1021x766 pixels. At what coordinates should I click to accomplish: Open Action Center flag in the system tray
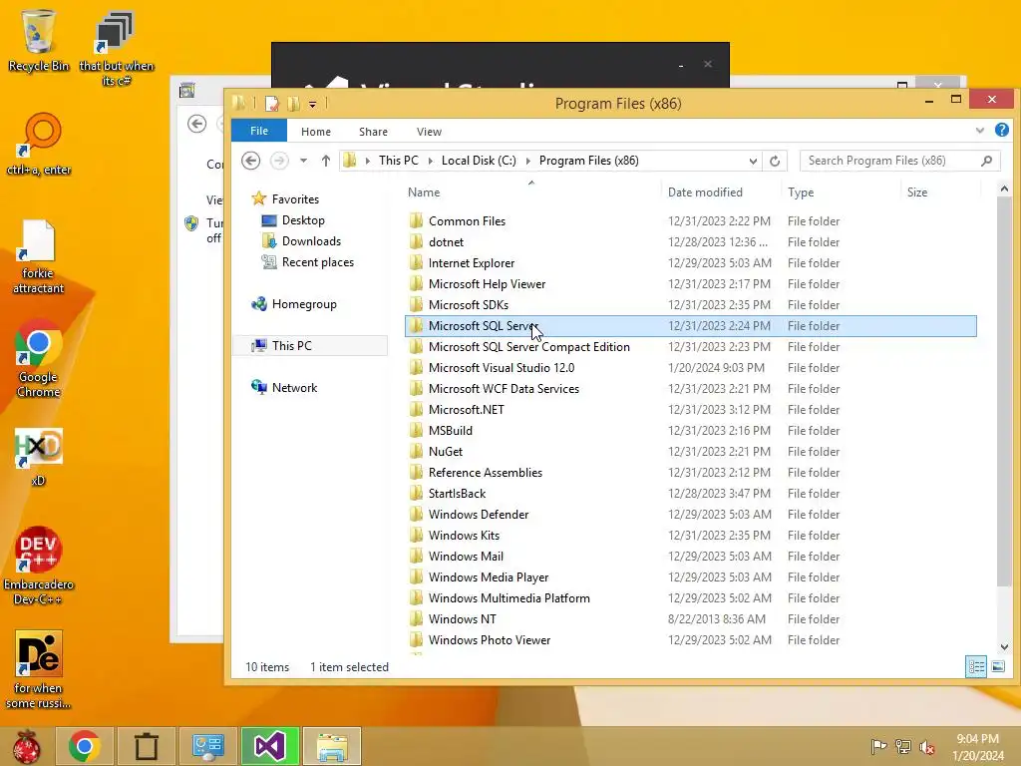point(878,746)
